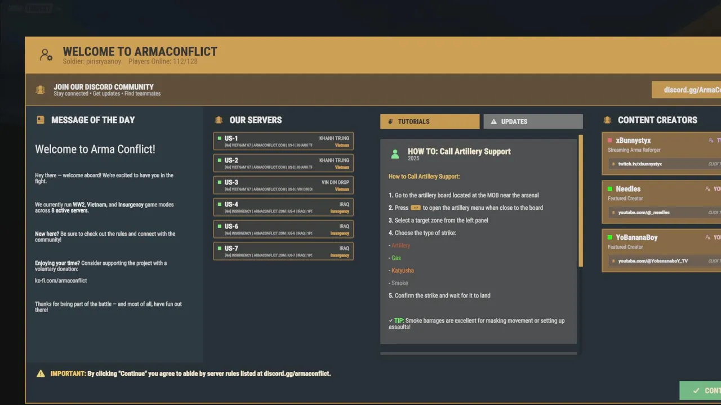721x405 pixels.
Task: Click the soldier profile icon in header
Action: pos(46,55)
